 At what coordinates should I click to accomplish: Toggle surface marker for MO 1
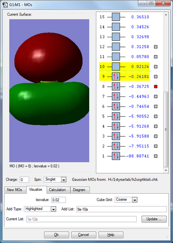click(156, 156)
